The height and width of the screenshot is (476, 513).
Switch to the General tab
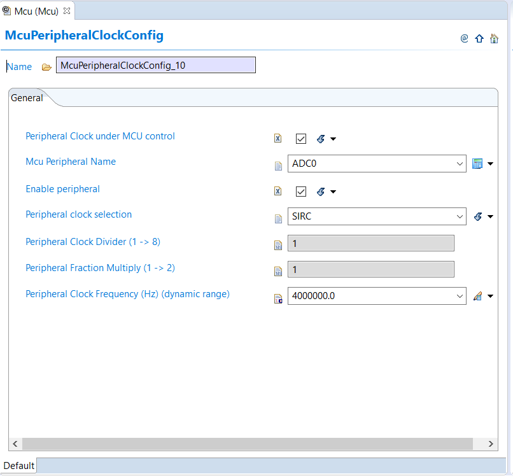pyautogui.click(x=27, y=98)
